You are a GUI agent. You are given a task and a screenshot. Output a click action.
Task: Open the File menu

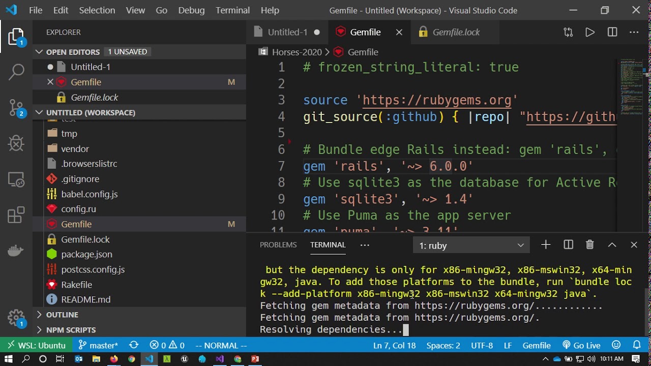[x=36, y=10]
